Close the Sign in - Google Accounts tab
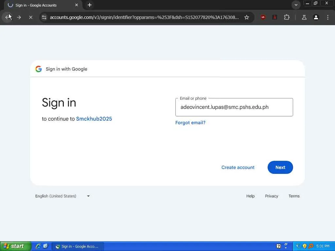The width and height of the screenshot is (335, 251). [x=77, y=5]
